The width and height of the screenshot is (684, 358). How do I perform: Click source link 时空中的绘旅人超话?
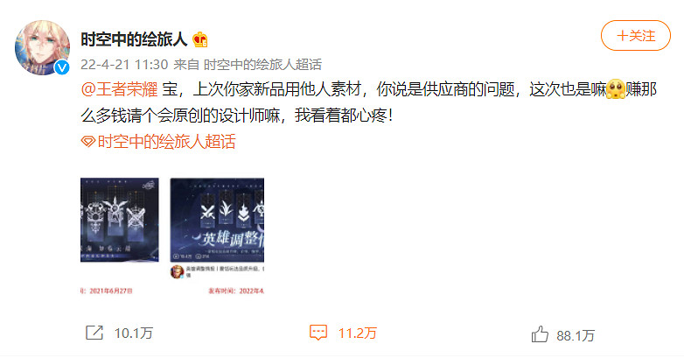click(x=262, y=65)
